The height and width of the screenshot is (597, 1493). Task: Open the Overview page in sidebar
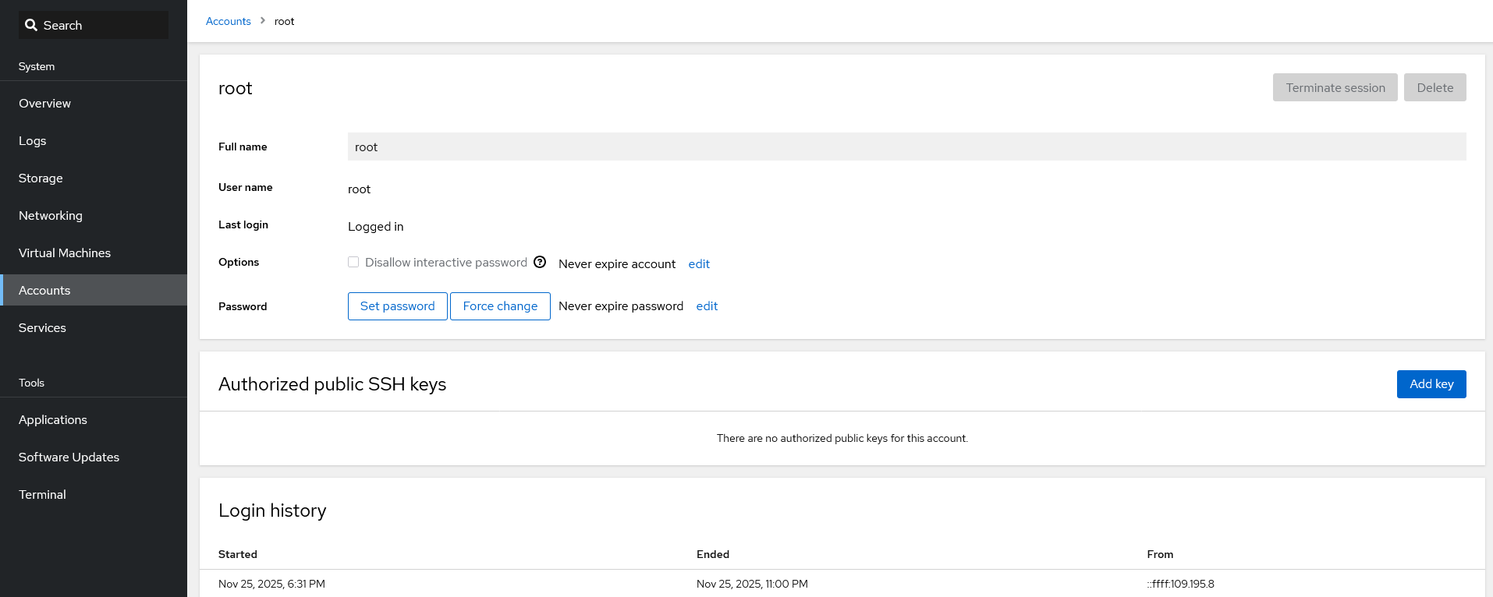pos(44,103)
